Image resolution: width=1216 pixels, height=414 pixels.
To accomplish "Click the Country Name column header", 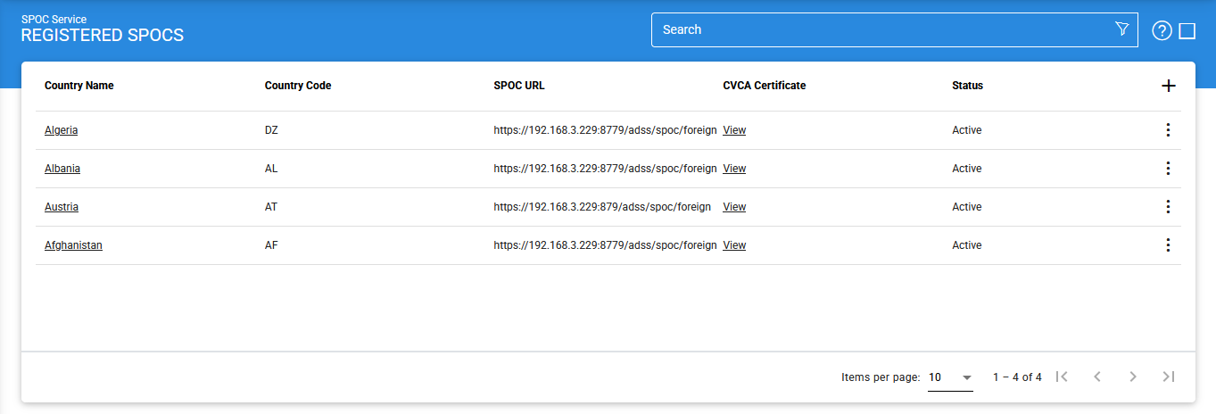I will click(x=79, y=86).
